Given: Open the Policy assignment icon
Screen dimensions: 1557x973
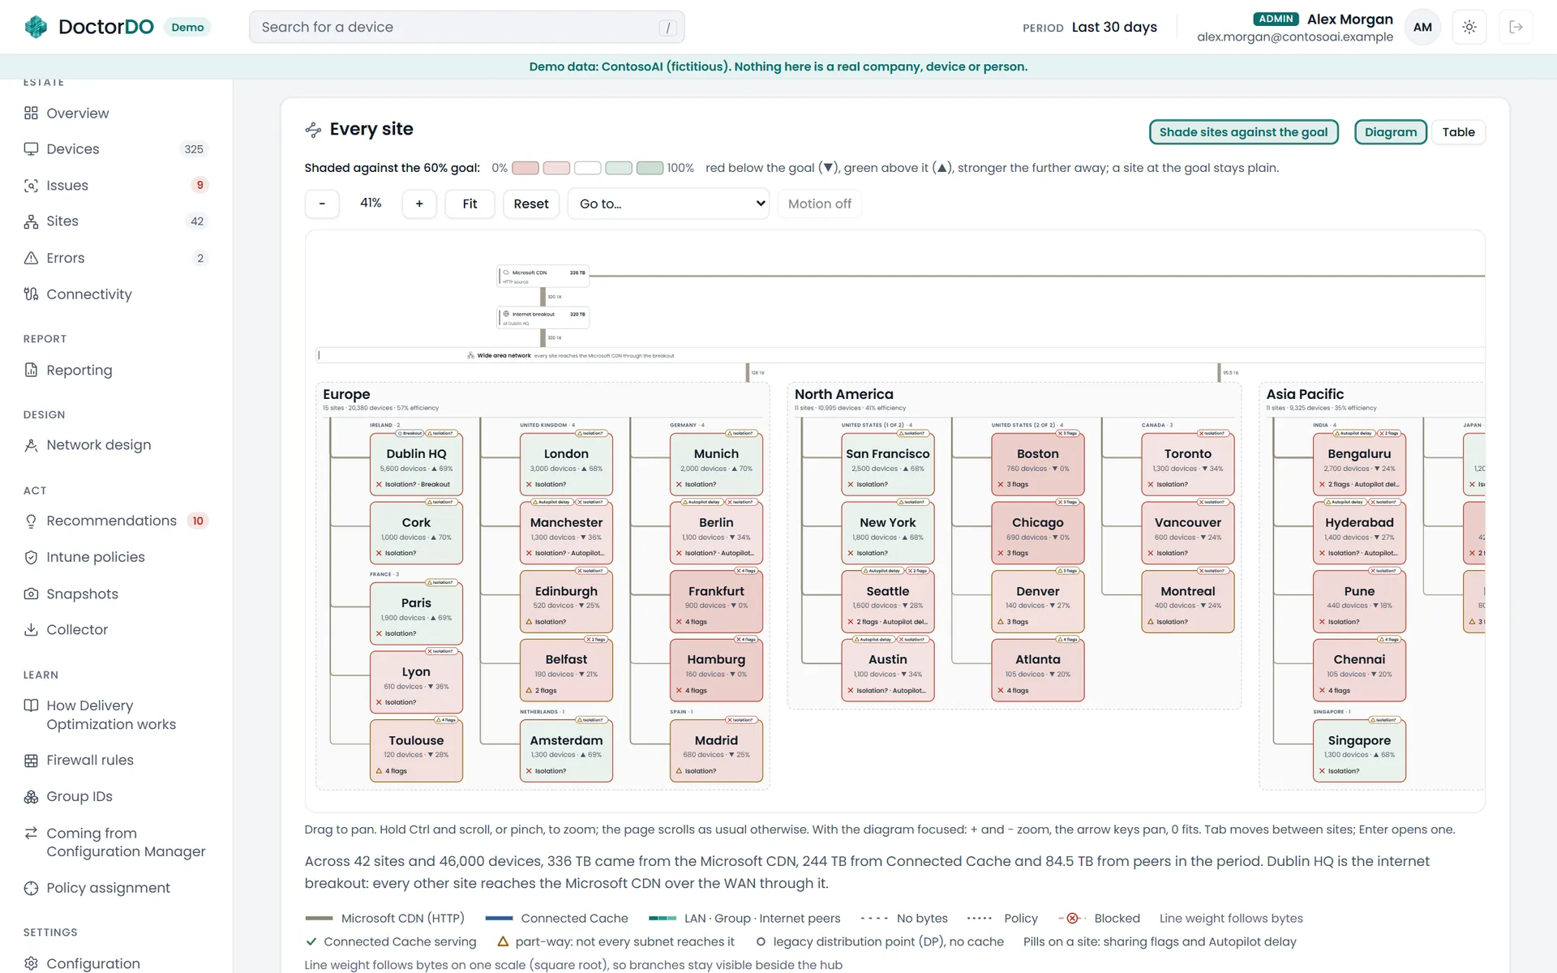Looking at the screenshot, I should (31, 888).
